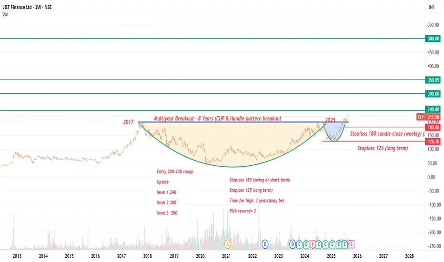Click the 0.00 price axis value
Image resolution: width=444 pixels, height=262 pixels.
(431, 177)
